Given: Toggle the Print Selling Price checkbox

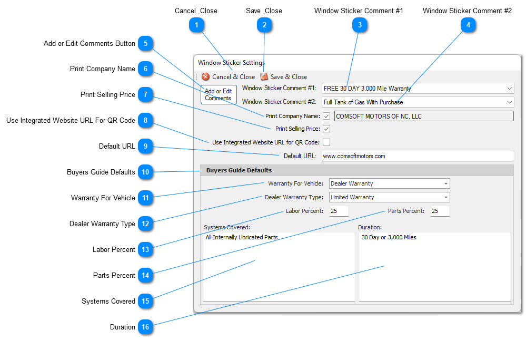Looking at the screenshot, I should pos(326,129).
